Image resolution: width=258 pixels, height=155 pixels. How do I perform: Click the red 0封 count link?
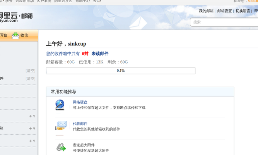coord(85,53)
